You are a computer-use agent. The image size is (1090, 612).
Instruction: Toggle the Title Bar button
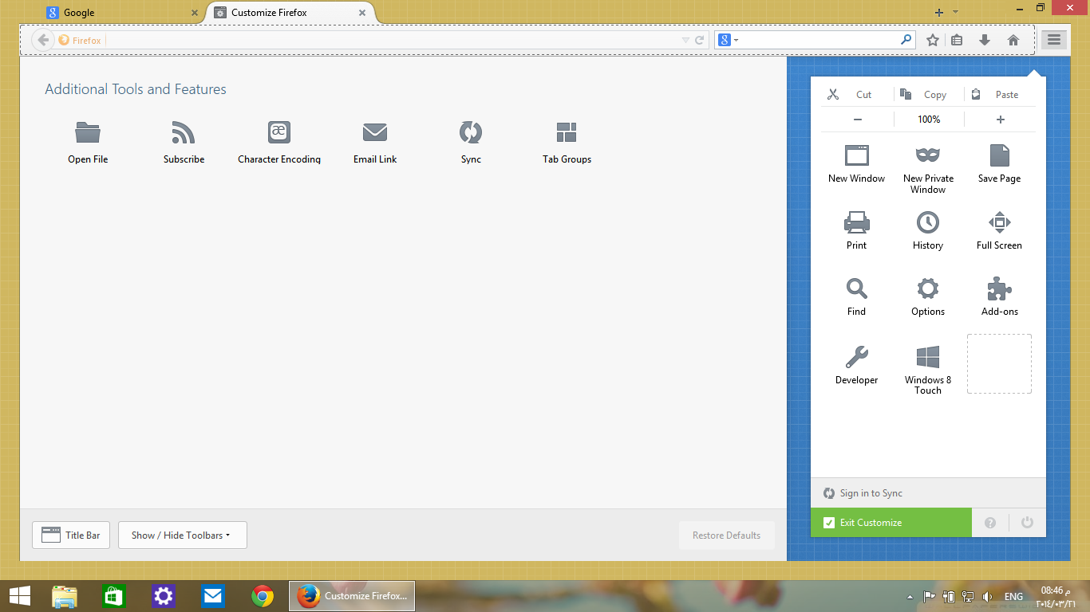[71, 535]
